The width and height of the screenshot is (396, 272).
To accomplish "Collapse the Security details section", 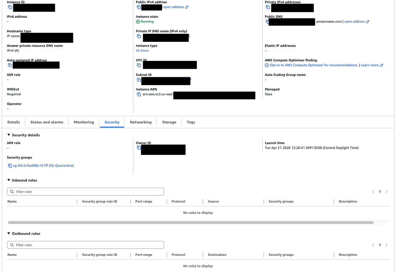I will tap(9, 135).
